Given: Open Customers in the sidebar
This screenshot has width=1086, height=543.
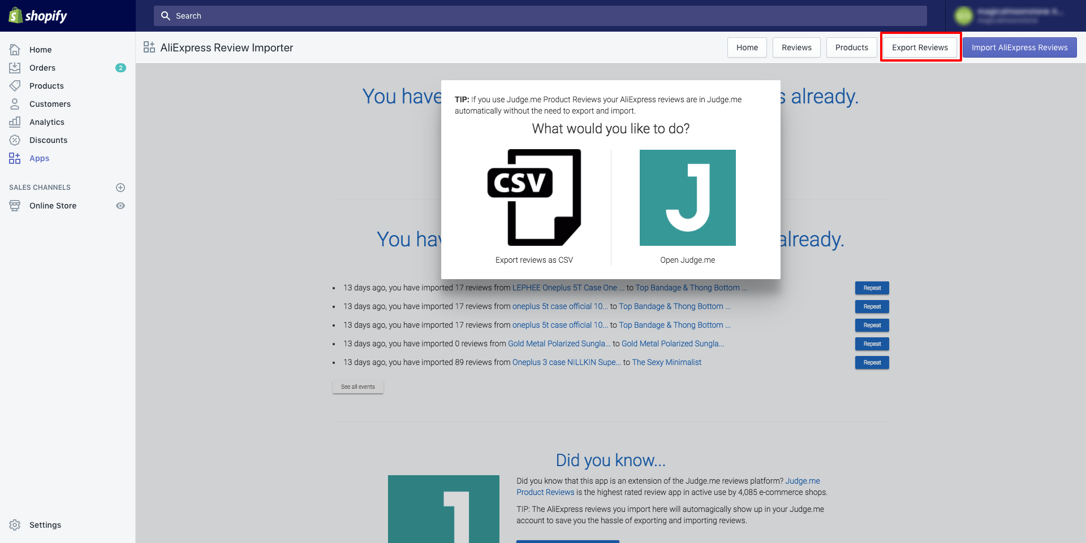Looking at the screenshot, I should tap(50, 104).
